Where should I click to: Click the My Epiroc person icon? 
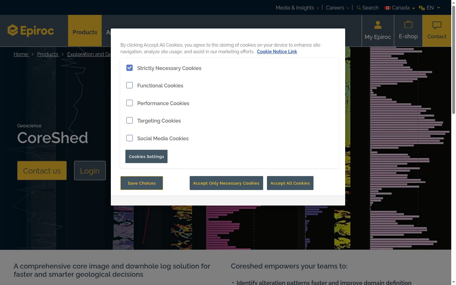tap(378, 25)
